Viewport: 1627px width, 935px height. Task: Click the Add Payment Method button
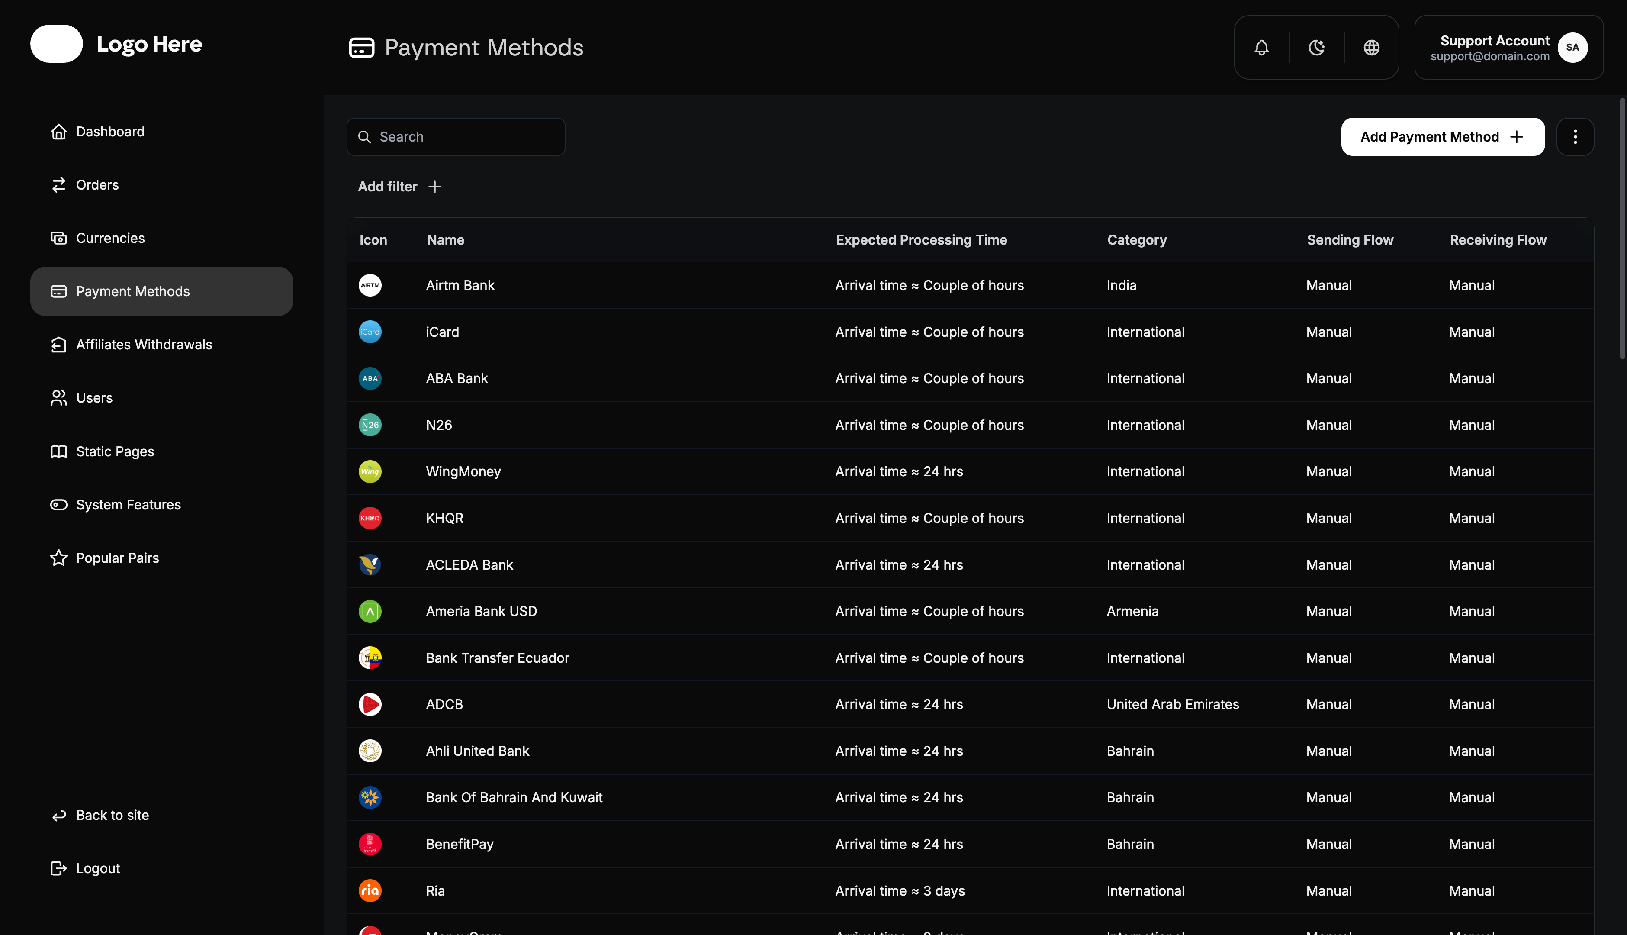(1441, 137)
